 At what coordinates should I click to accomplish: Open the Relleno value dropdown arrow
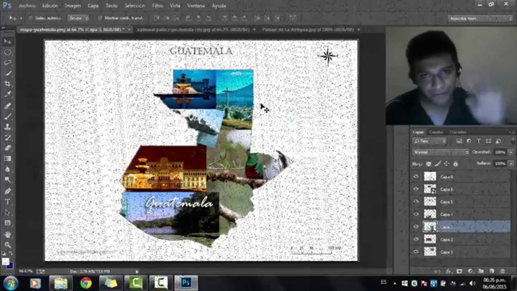(x=511, y=164)
